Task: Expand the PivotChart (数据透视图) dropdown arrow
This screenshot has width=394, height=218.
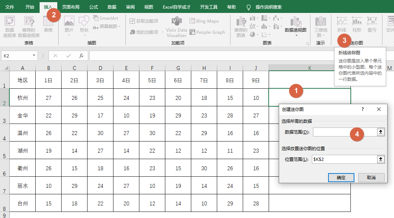Action: [296, 35]
